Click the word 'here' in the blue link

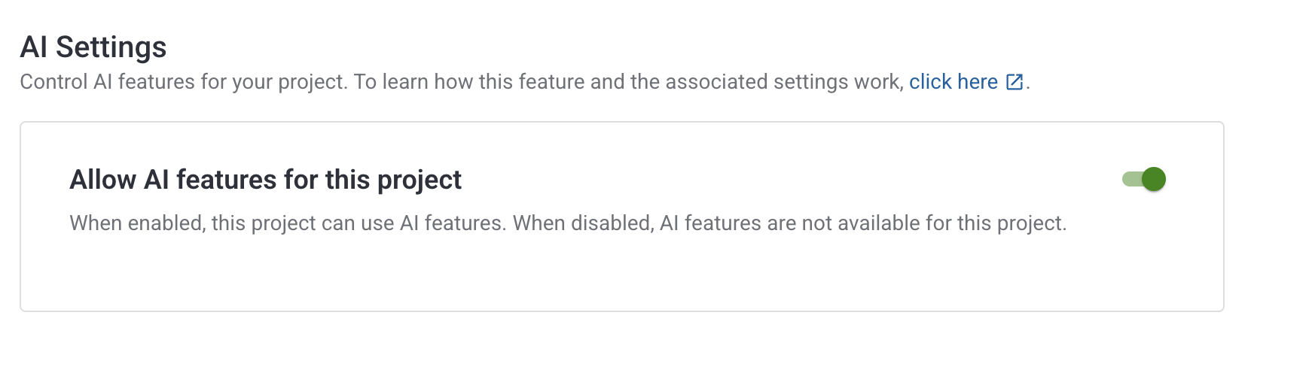point(978,82)
